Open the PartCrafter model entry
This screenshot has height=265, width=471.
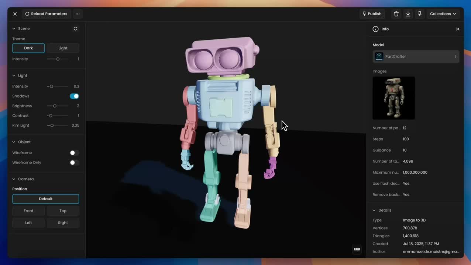click(x=416, y=56)
